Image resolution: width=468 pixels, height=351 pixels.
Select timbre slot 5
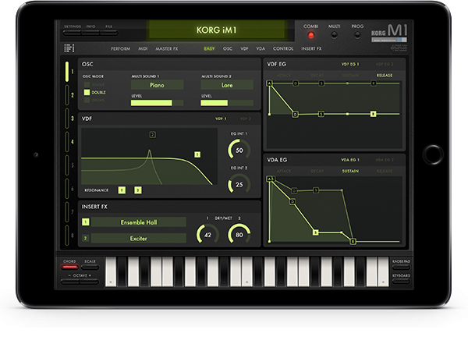pyautogui.click(x=67, y=165)
